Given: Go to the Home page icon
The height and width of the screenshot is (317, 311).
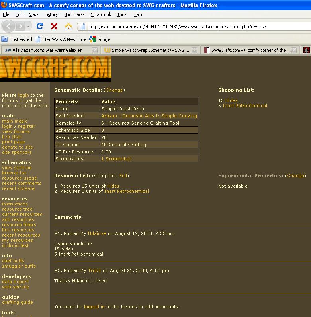Looking at the screenshot, I should click(68, 26).
